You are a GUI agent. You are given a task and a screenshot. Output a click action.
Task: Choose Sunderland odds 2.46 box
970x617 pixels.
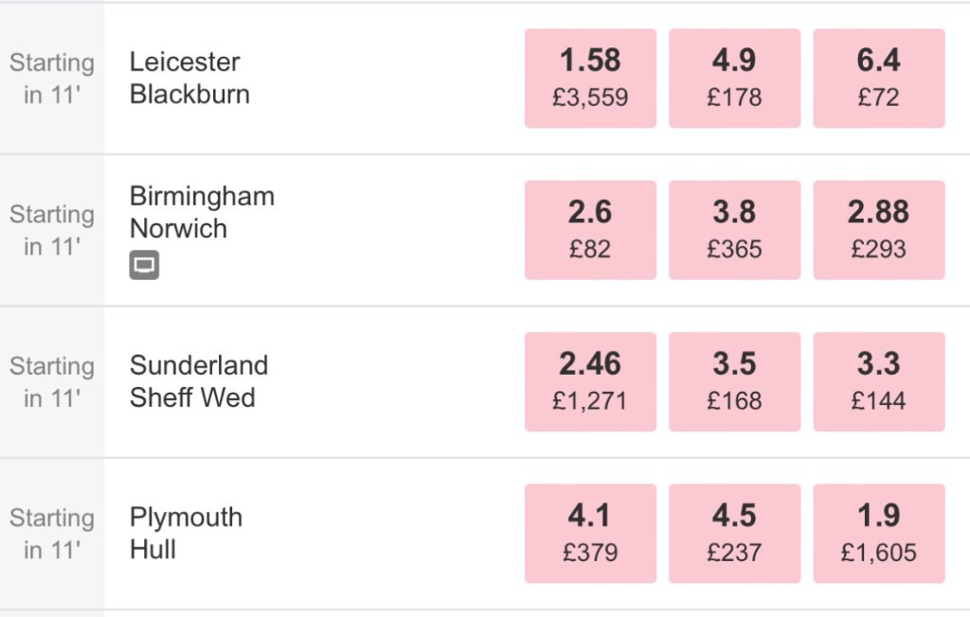590,381
